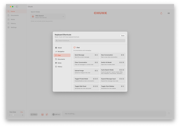Click the magnifier icon in the Search shortcuts field
Viewport: 180px width, 127px height.
[57, 41]
